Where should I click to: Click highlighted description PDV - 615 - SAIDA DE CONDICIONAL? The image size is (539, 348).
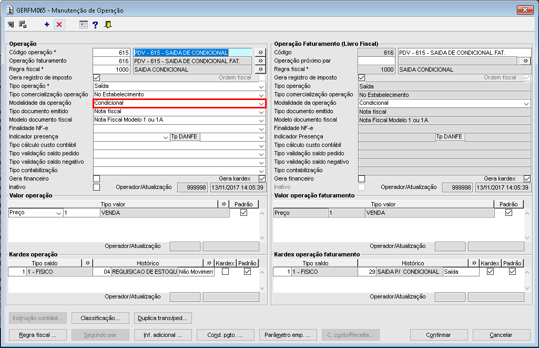coord(192,53)
